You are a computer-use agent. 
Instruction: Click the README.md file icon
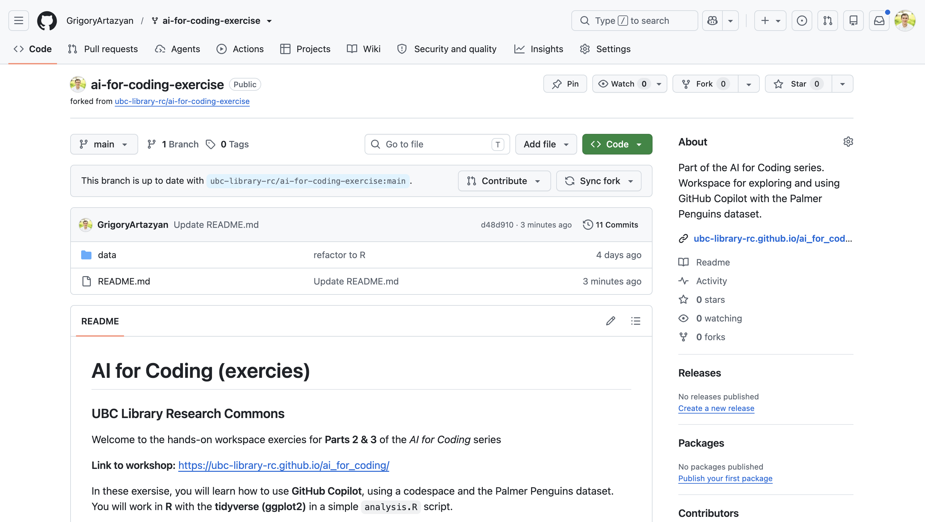pos(86,281)
